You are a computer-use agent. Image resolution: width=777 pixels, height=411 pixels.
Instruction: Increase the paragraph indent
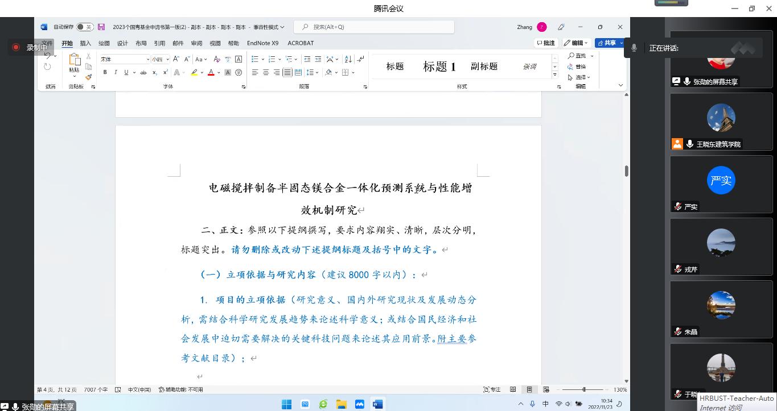tap(318, 59)
